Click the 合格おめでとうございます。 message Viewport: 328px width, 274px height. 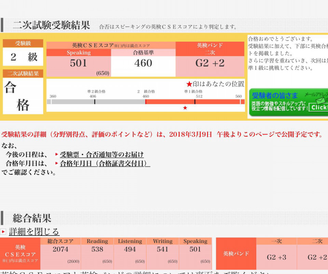click(281, 39)
